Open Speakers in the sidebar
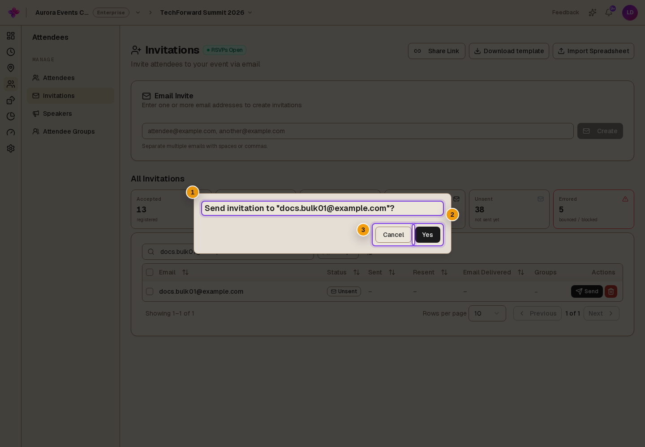Viewport: 645px width, 447px height. click(x=70, y=114)
